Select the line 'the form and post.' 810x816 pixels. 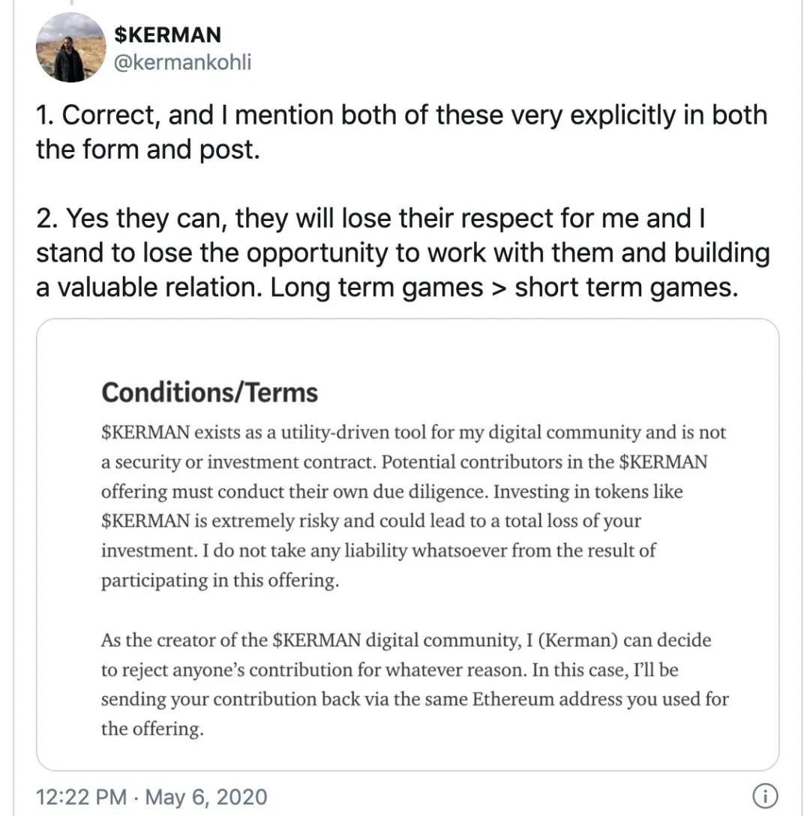pyautogui.click(x=148, y=149)
